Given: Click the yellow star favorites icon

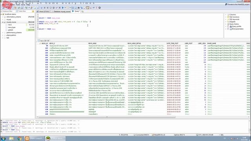Looking at the screenshot, I should (x=33, y=11).
